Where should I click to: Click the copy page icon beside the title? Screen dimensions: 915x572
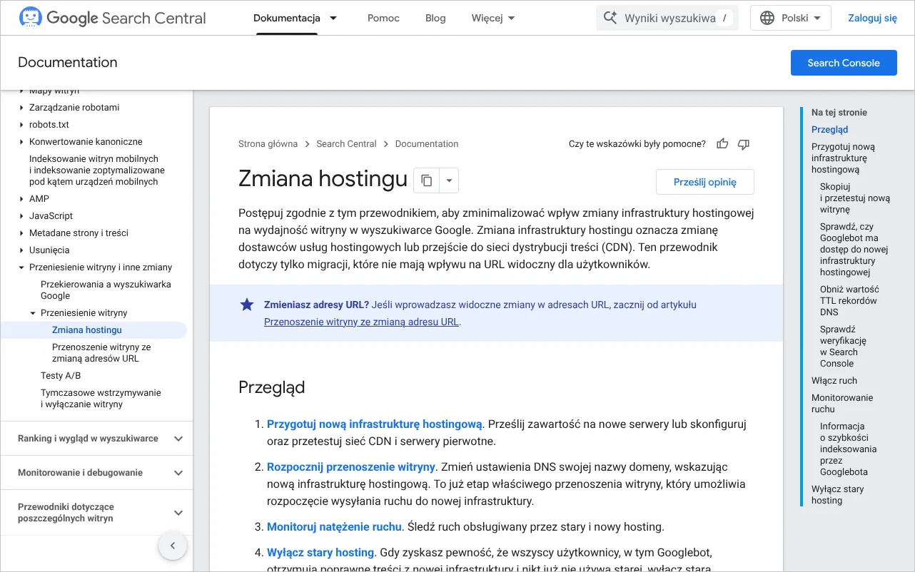click(427, 181)
